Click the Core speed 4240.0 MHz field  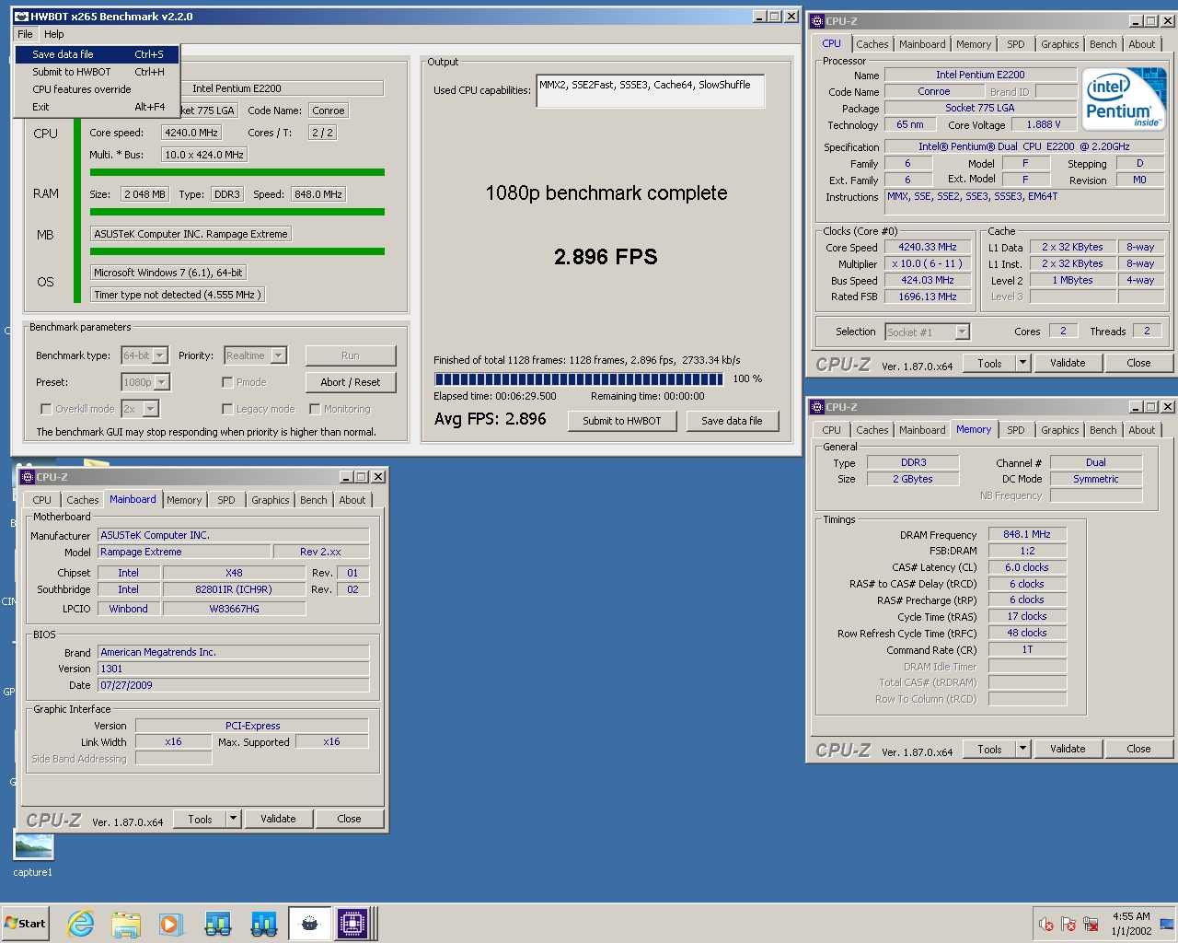(191, 133)
